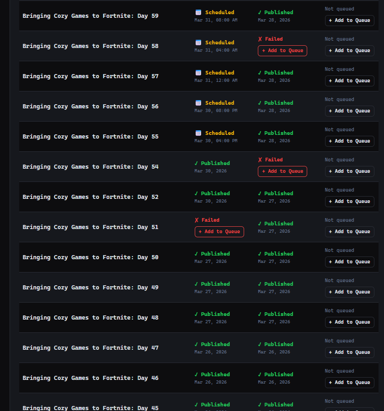Click the Not queued label in Day 48 row
The height and width of the screenshot is (411, 384).
339,311
